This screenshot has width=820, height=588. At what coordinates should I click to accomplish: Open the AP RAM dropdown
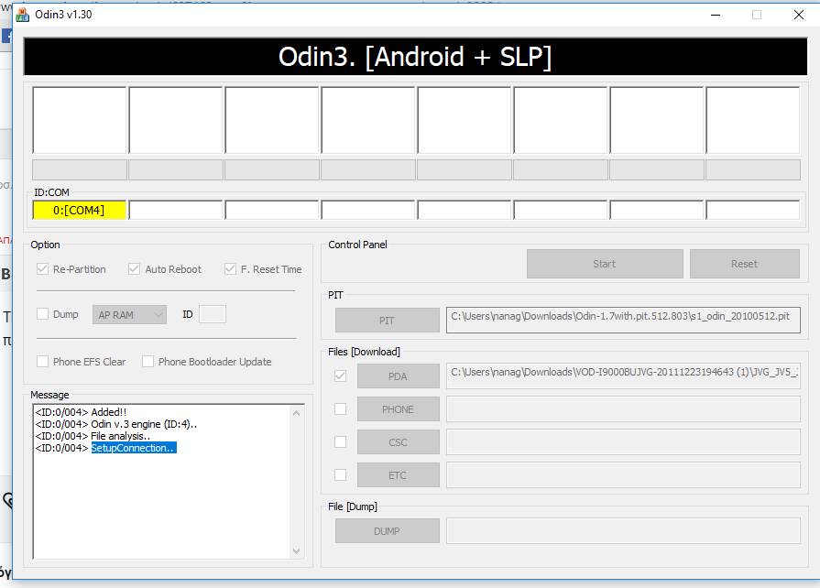click(130, 315)
